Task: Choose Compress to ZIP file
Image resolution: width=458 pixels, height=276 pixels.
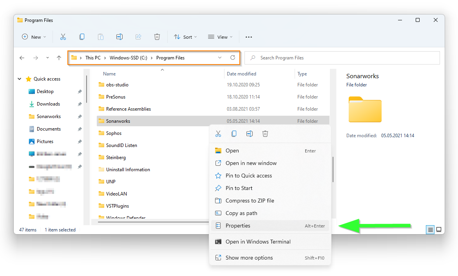Action: click(271, 201)
